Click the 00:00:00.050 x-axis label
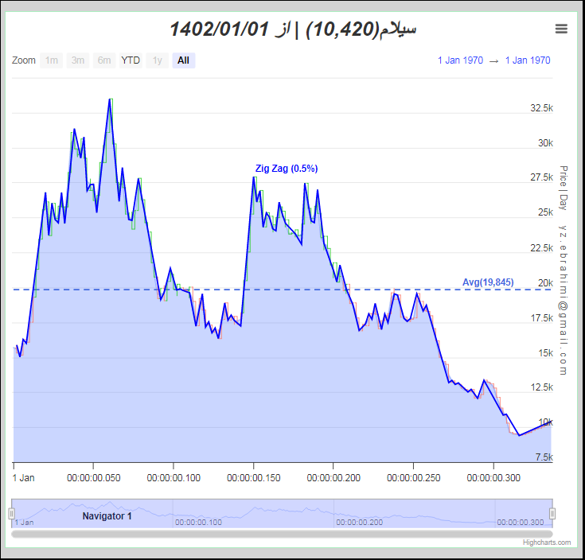 [x=94, y=478]
